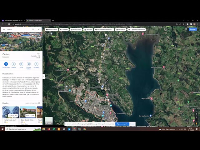The image size is (200, 150).
Task: Click Ocultar on the sharing bar
Action: click(132, 124)
